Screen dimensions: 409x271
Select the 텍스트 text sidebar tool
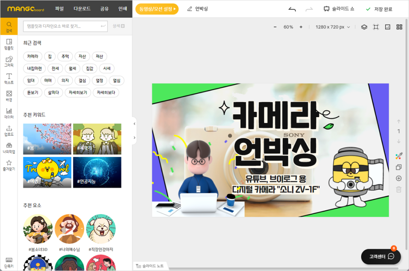[9, 78]
